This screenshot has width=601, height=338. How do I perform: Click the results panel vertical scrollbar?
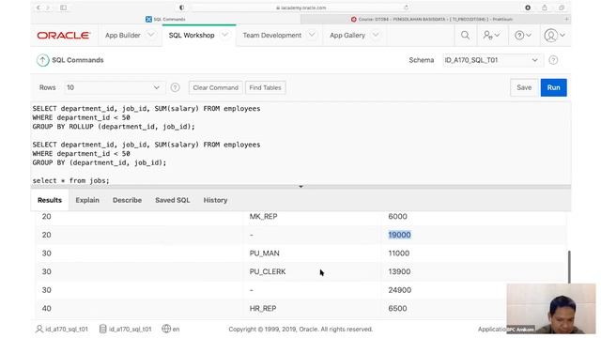(x=569, y=267)
